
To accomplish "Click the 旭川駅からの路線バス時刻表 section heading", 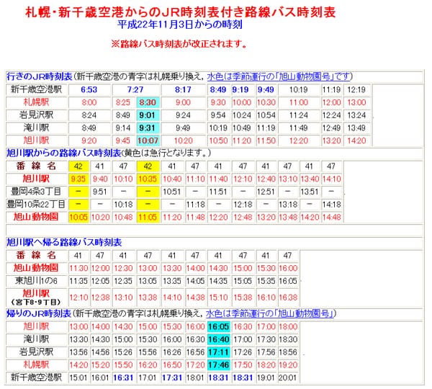I will 63,153.
